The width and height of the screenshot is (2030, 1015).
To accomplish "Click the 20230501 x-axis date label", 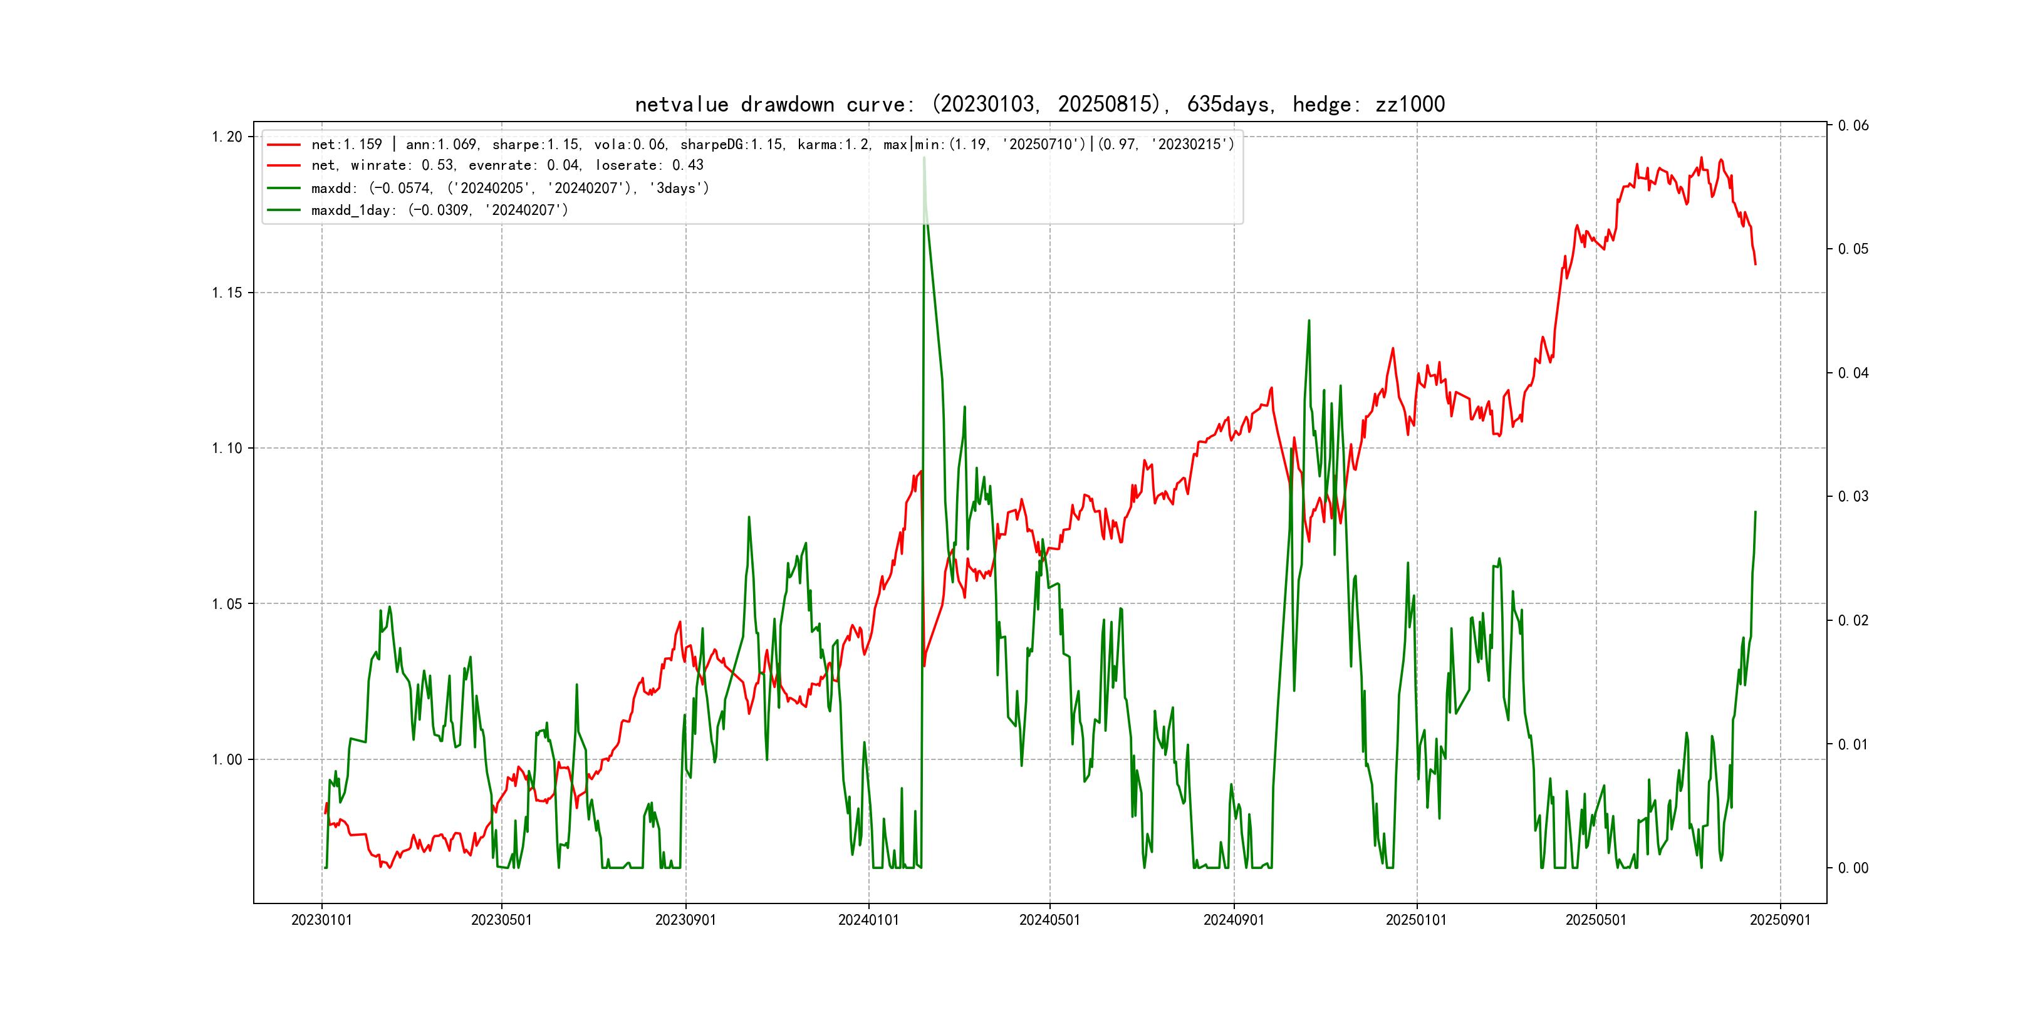I will tap(501, 920).
